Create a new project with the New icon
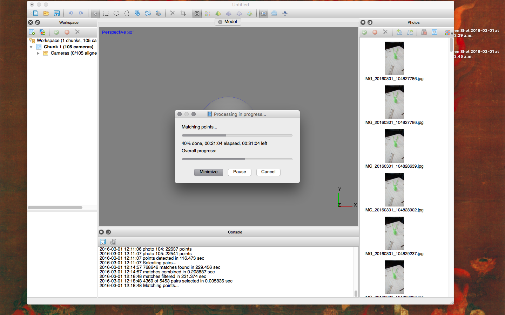 [36, 13]
